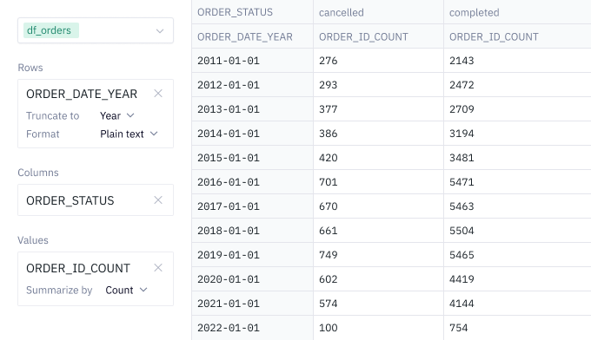This screenshot has width=591, height=340.
Task: Select the cancelled count 701 cell
Action: click(x=378, y=182)
